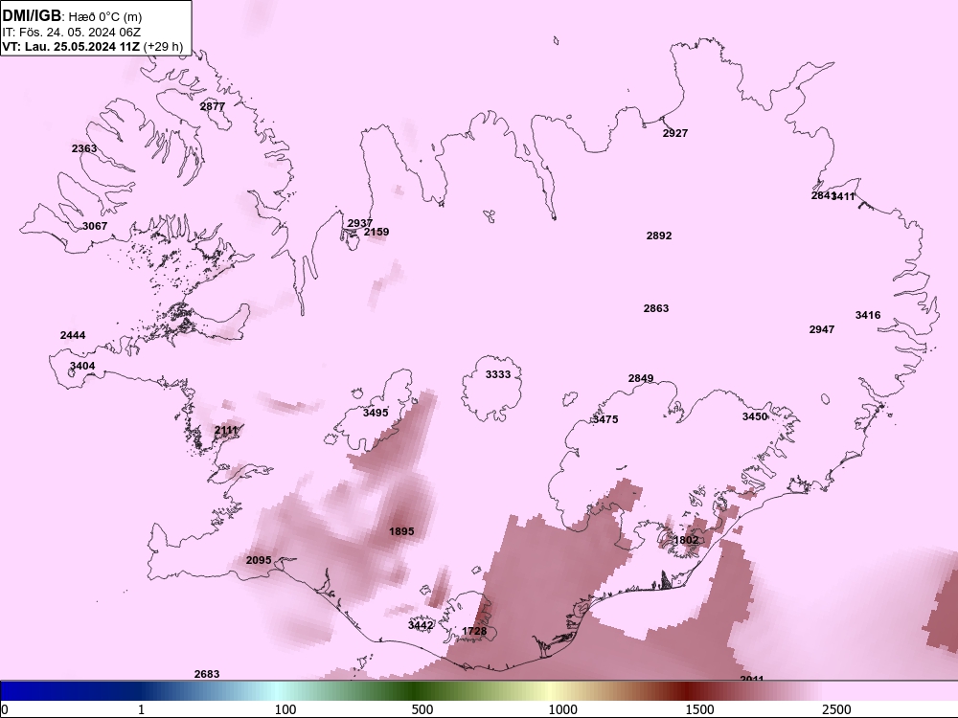Screen dimensions: 958x718
Task: Click the 2927 value on the north coast
Action: coord(675,133)
